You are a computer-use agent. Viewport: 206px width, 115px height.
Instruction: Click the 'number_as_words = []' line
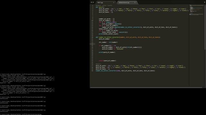(x=107, y=19)
